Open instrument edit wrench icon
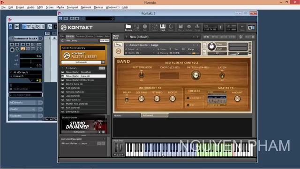 118,45
